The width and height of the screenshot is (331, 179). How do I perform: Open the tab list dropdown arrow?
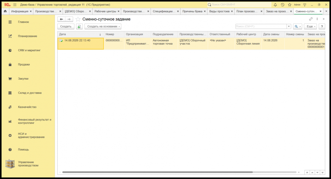[x=326, y=11]
